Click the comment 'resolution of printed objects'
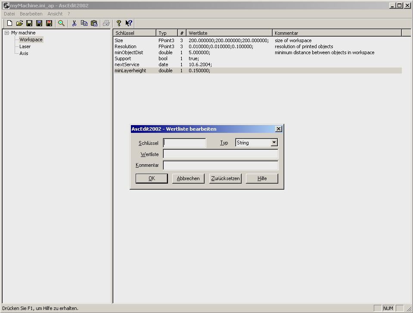Viewport: 413px width, 313px height. [304, 46]
